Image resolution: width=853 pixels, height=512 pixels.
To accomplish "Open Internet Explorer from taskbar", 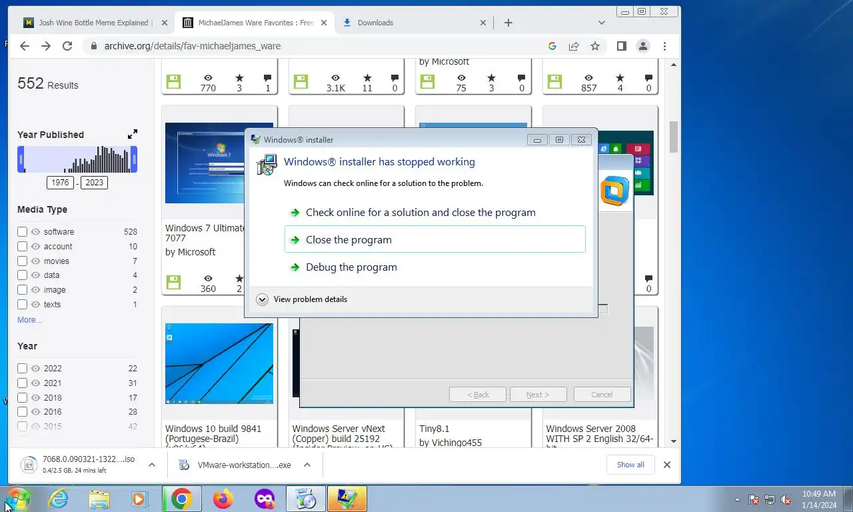I will coord(59,499).
